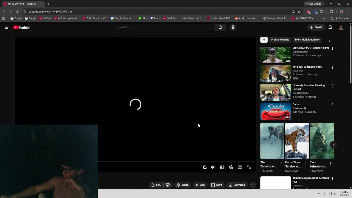Open player settings gear
This screenshot has width=352, height=198.
point(231,167)
